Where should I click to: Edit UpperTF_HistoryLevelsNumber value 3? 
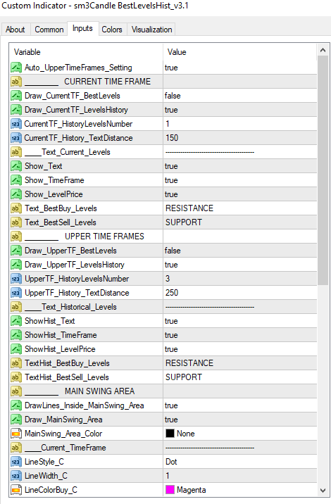239,279
